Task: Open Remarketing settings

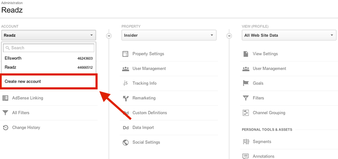Action: pyautogui.click(x=144, y=98)
